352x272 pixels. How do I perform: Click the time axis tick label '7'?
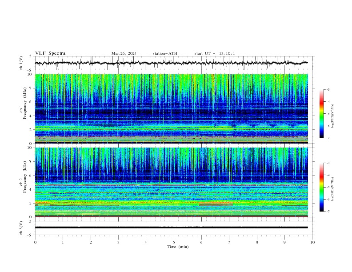[x=229, y=242]
